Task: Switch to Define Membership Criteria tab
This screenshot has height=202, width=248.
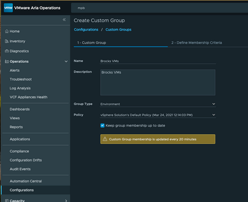Action: pos(197,42)
